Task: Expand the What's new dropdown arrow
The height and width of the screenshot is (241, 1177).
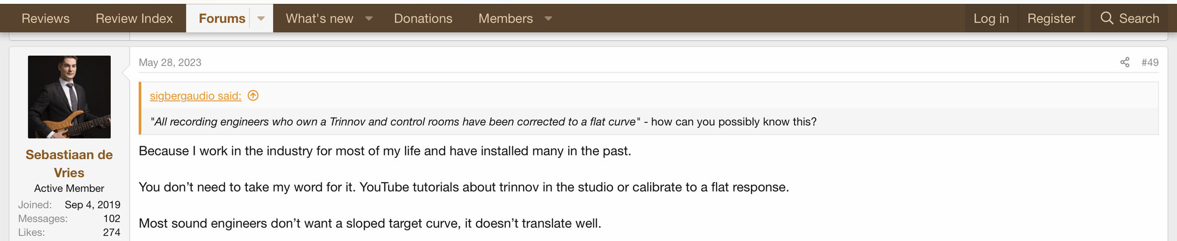Action: click(369, 19)
